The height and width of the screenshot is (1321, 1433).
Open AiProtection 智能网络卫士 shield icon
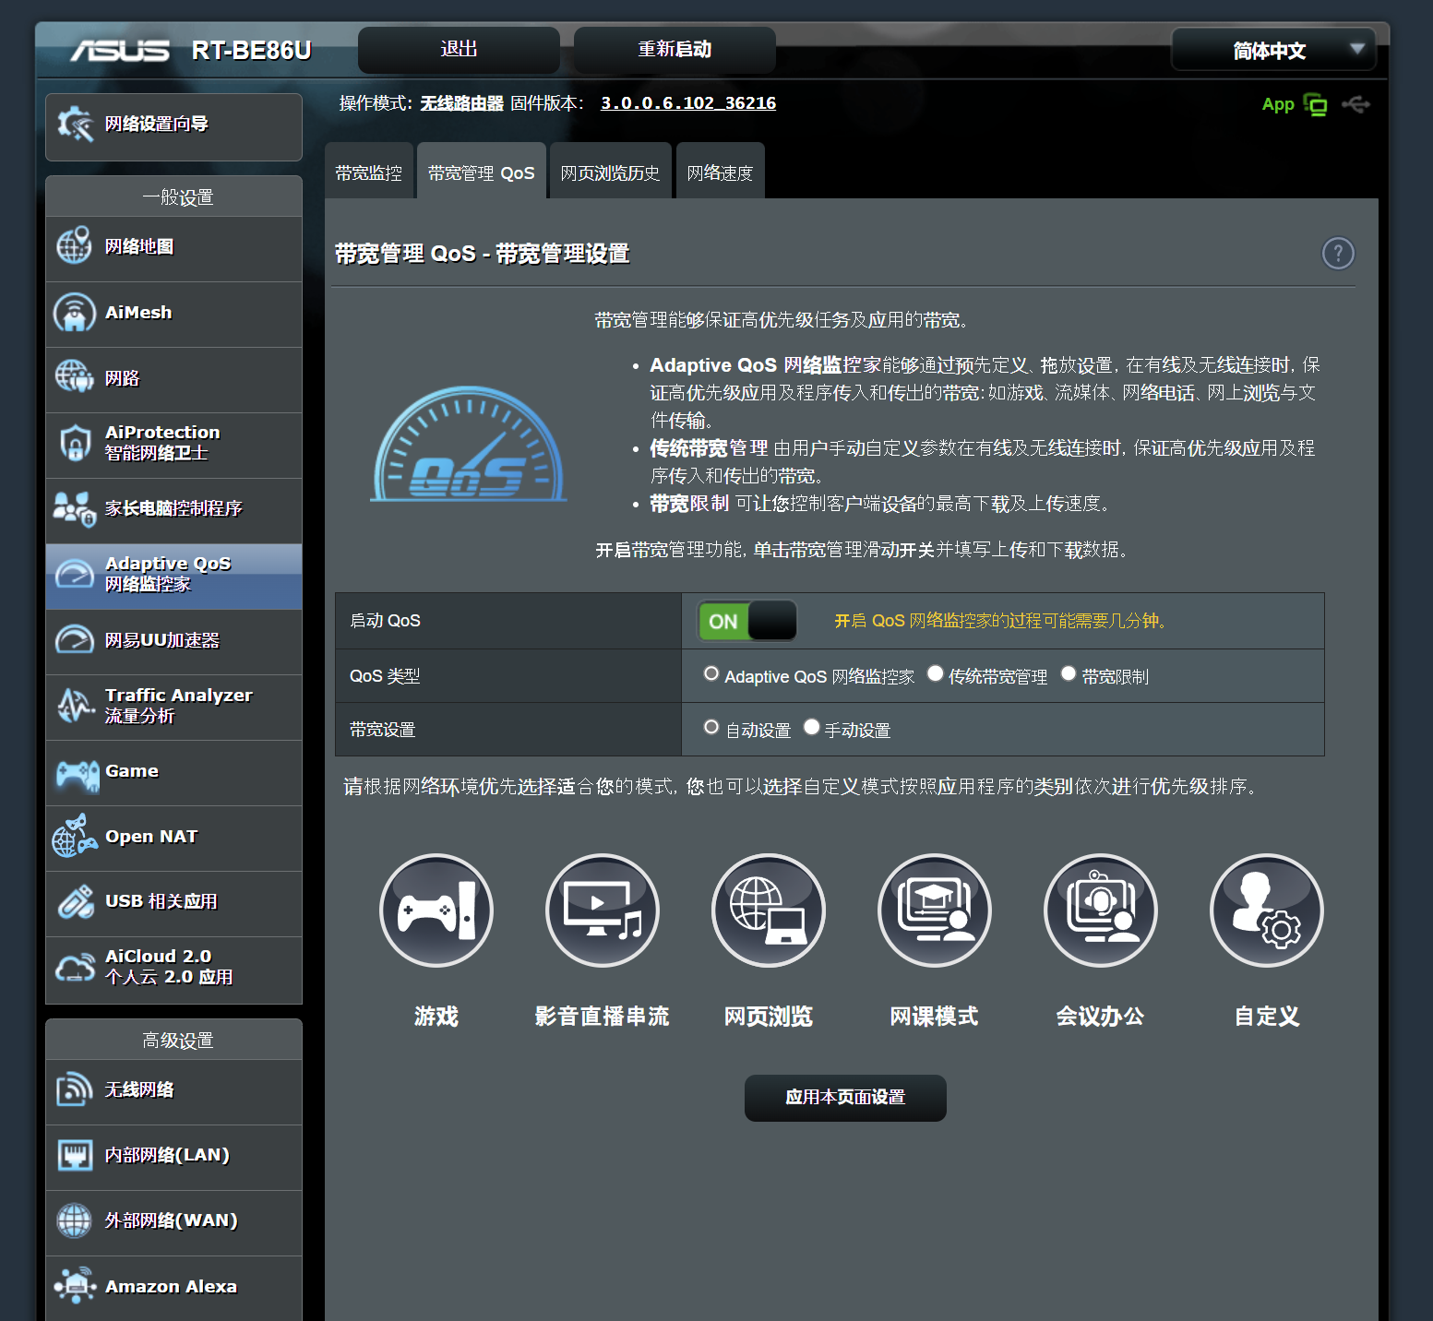click(x=74, y=443)
